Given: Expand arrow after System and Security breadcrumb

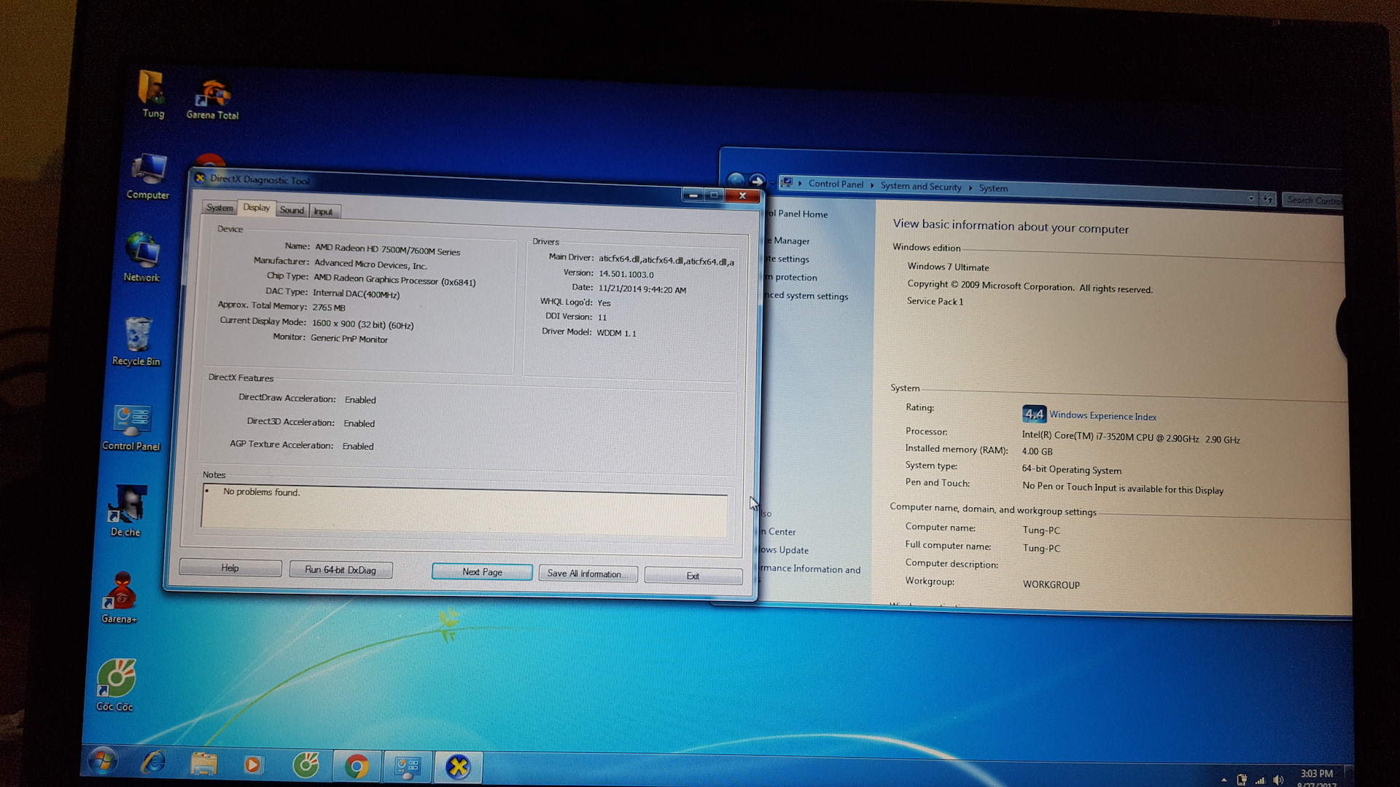Looking at the screenshot, I should [x=970, y=187].
